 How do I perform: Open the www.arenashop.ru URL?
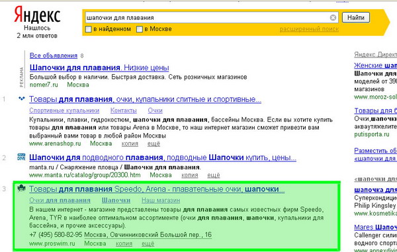[x=55, y=144]
